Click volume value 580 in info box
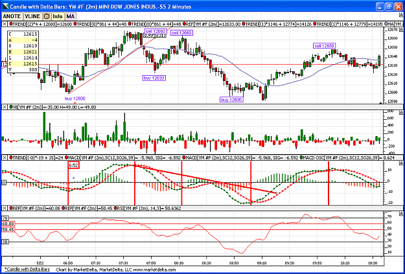Viewport: 405px width, 274px height. click(34, 69)
